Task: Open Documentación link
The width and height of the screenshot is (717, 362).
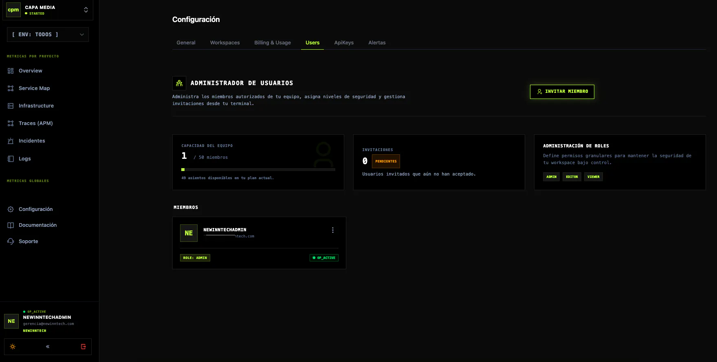Action: coord(37,225)
